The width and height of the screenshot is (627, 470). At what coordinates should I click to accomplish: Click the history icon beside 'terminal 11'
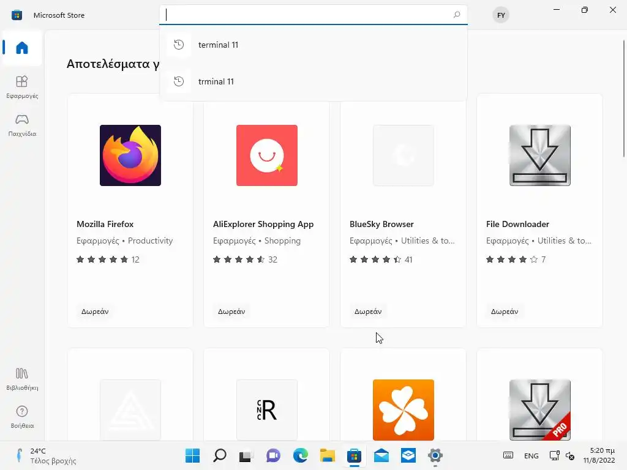coord(179,45)
